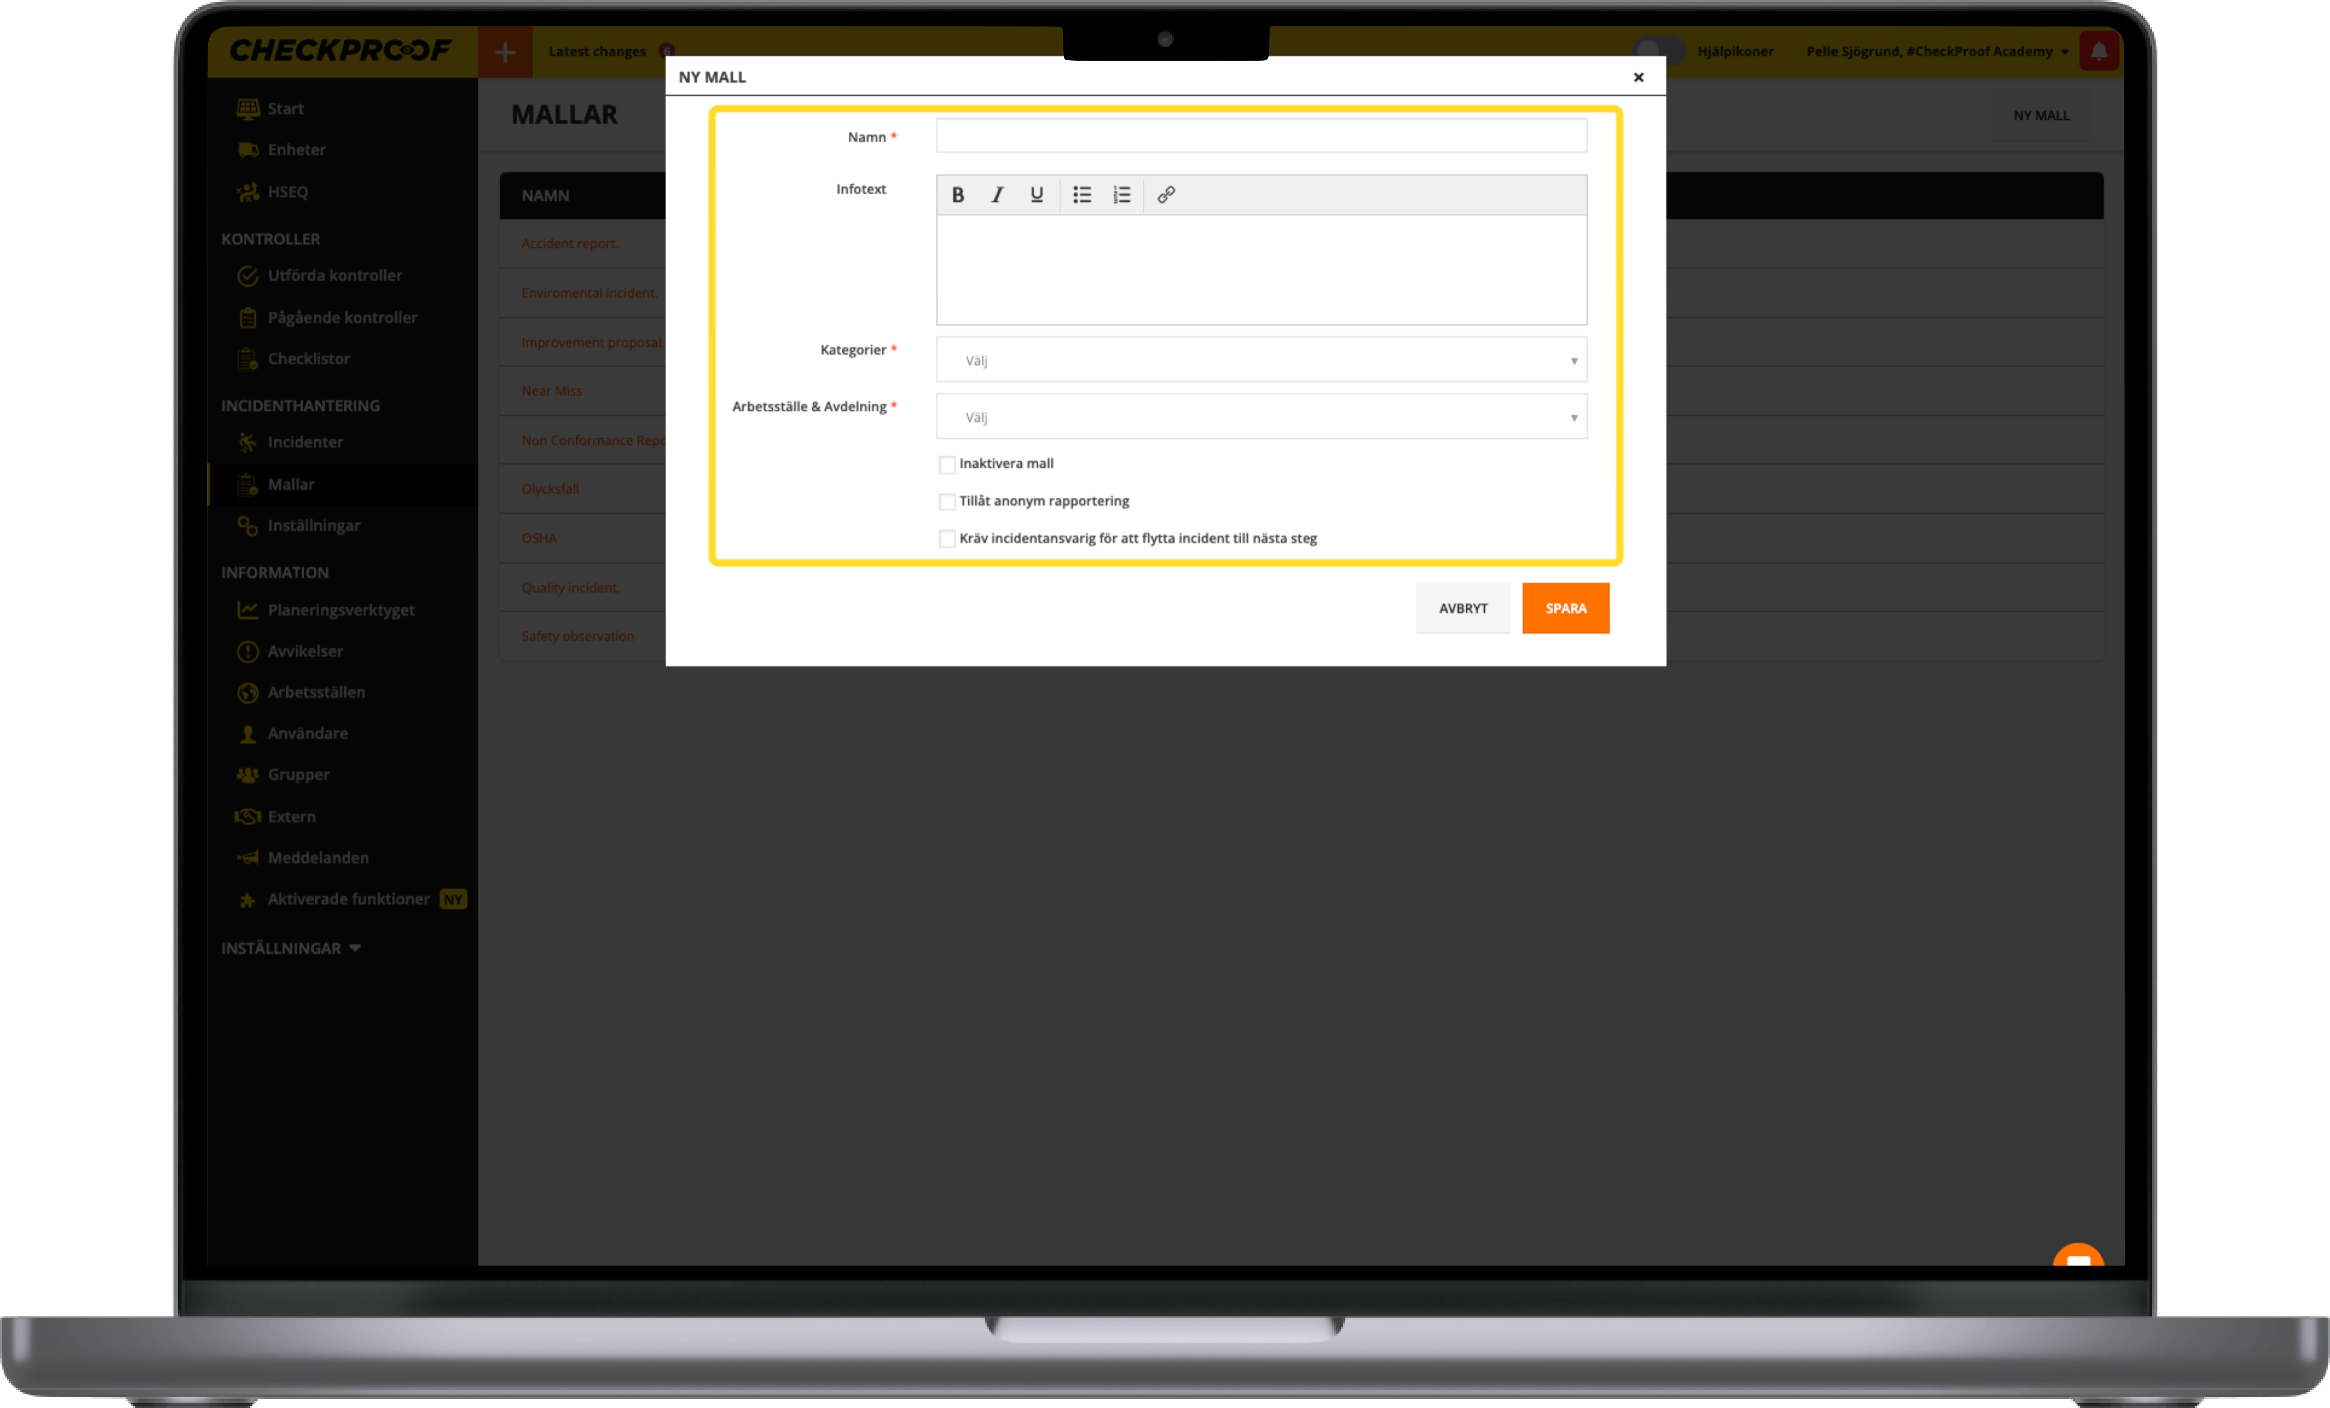Insert a numbered list in Infotext
Viewport: 2330px width, 1408px height.
[1121, 195]
